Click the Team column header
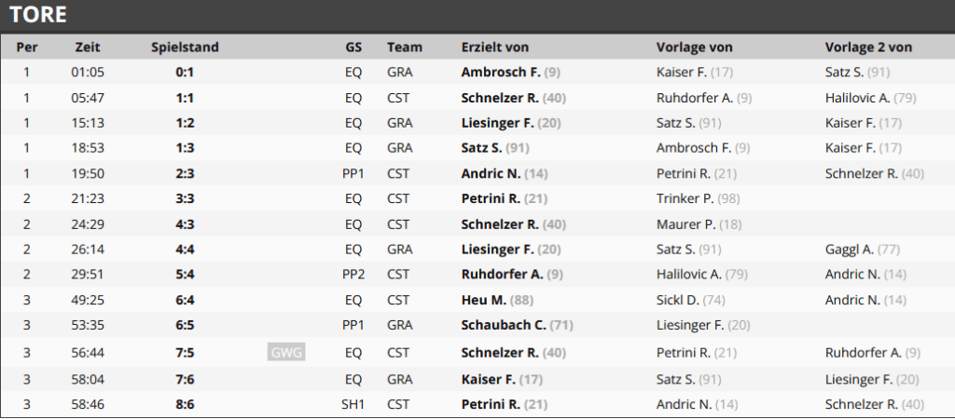Screen dimensions: 955x419 405,47
